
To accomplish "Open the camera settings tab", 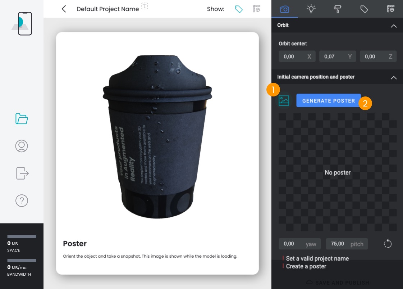I will tap(284, 9).
